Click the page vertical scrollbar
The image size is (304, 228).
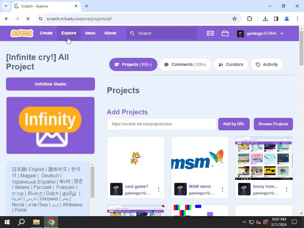coord(302,48)
